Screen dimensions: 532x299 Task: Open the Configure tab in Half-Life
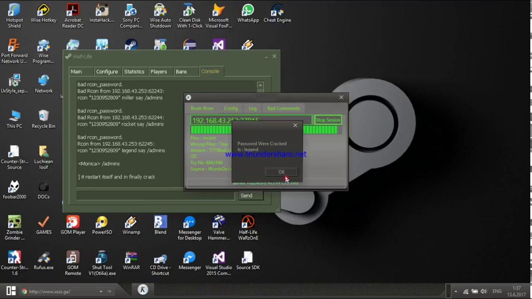coord(107,71)
